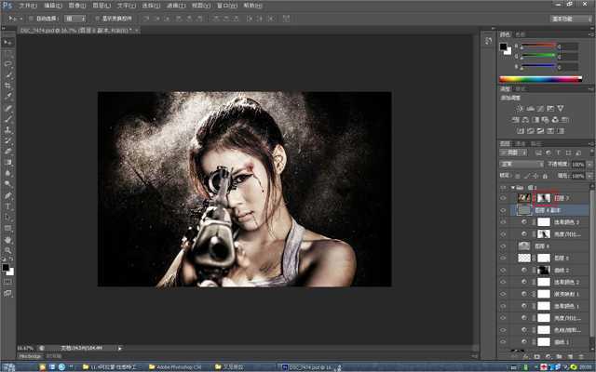This screenshot has width=596, height=372.
Task: Add a Curves adjustment
Action: coord(540,109)
